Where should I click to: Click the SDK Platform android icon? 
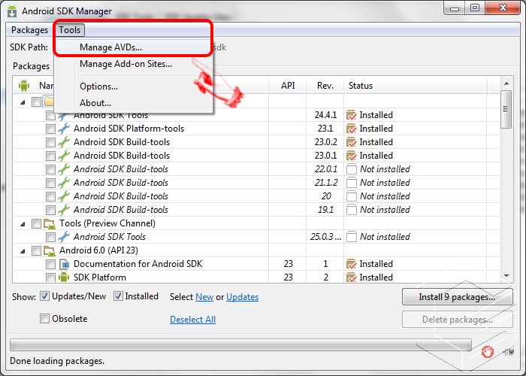coord(64,277)
